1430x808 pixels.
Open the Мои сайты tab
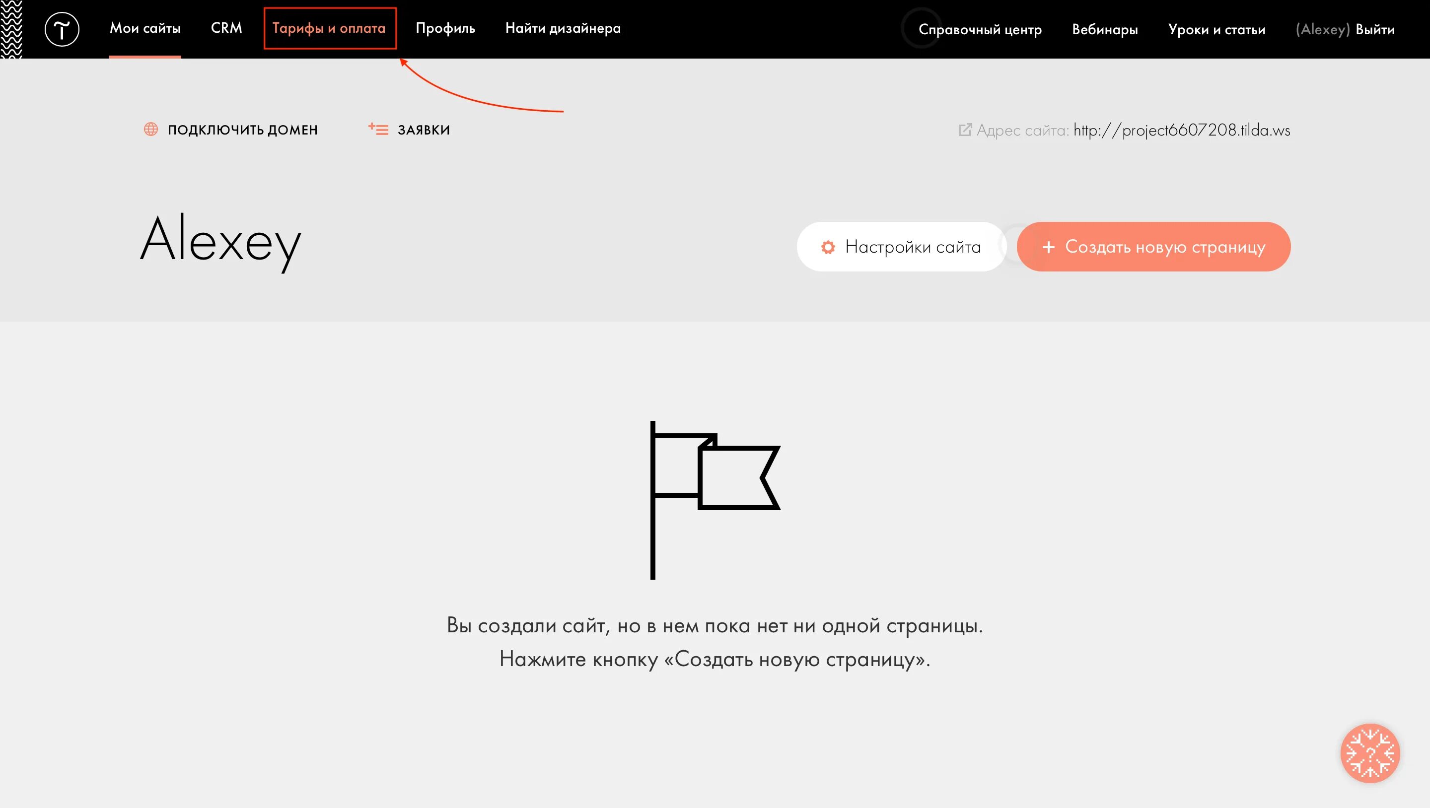click(x=145, y=28)
